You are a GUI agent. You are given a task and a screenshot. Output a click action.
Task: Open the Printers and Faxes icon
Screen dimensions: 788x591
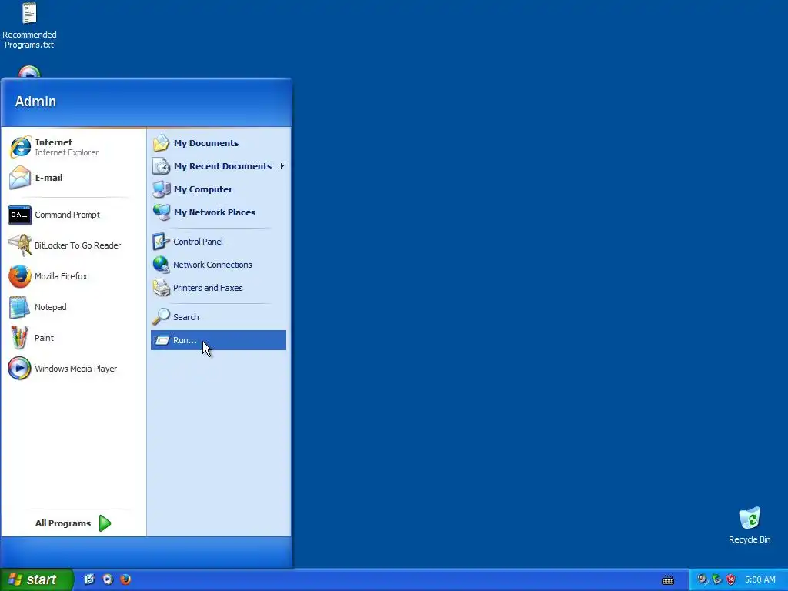click(x=162, y=288)
